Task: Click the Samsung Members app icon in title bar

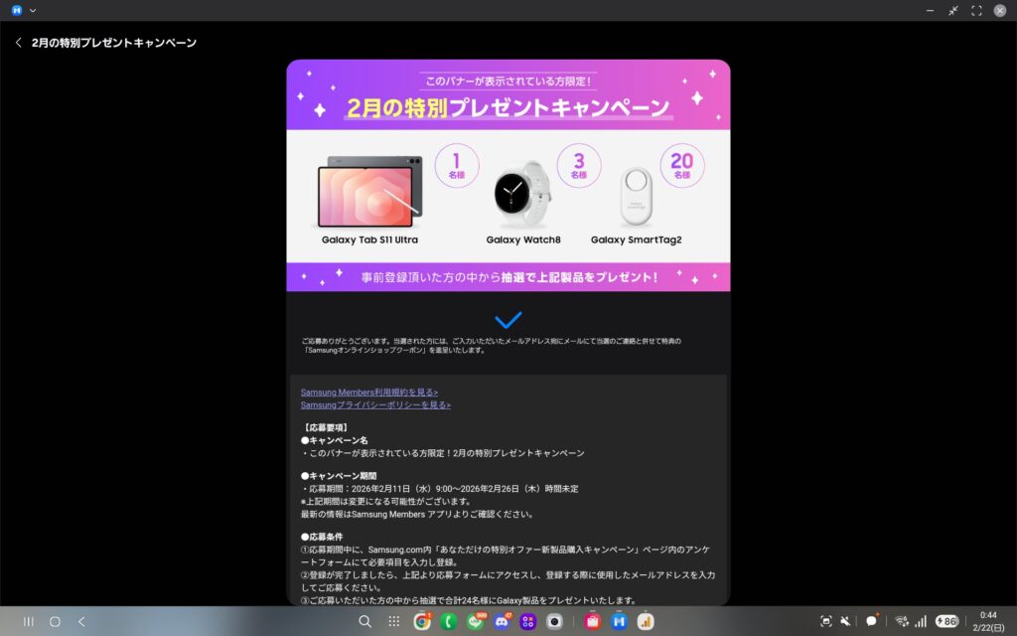Action: click(17, 10)
